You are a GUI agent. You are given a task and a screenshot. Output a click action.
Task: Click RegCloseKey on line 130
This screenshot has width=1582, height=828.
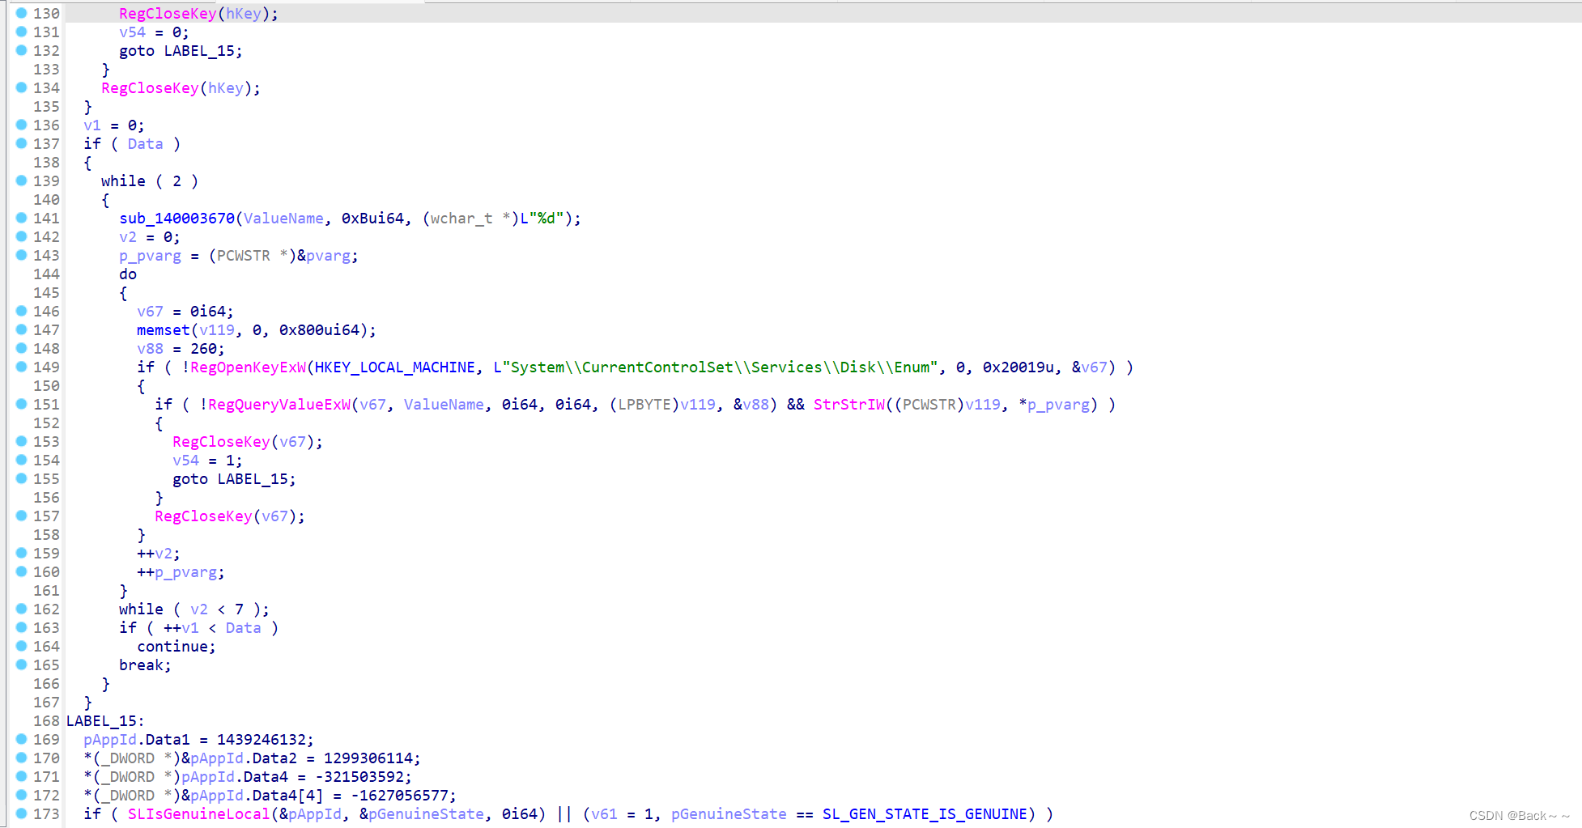tap(168, 14)
